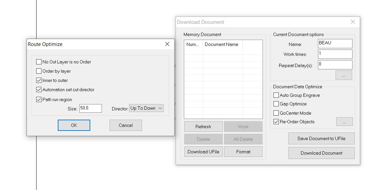Refresh the Memory Document list
387x190 pixels.
[x=203, y=127]
